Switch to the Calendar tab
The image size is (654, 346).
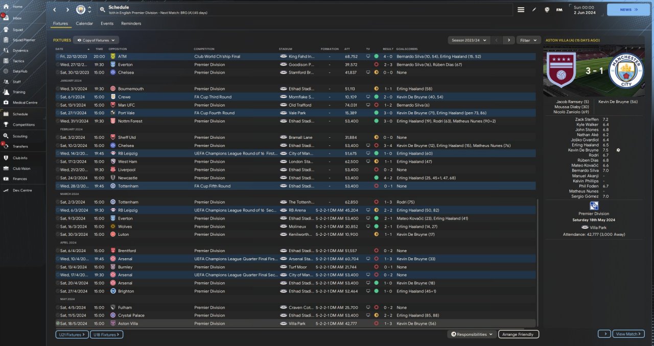(84, 23)
